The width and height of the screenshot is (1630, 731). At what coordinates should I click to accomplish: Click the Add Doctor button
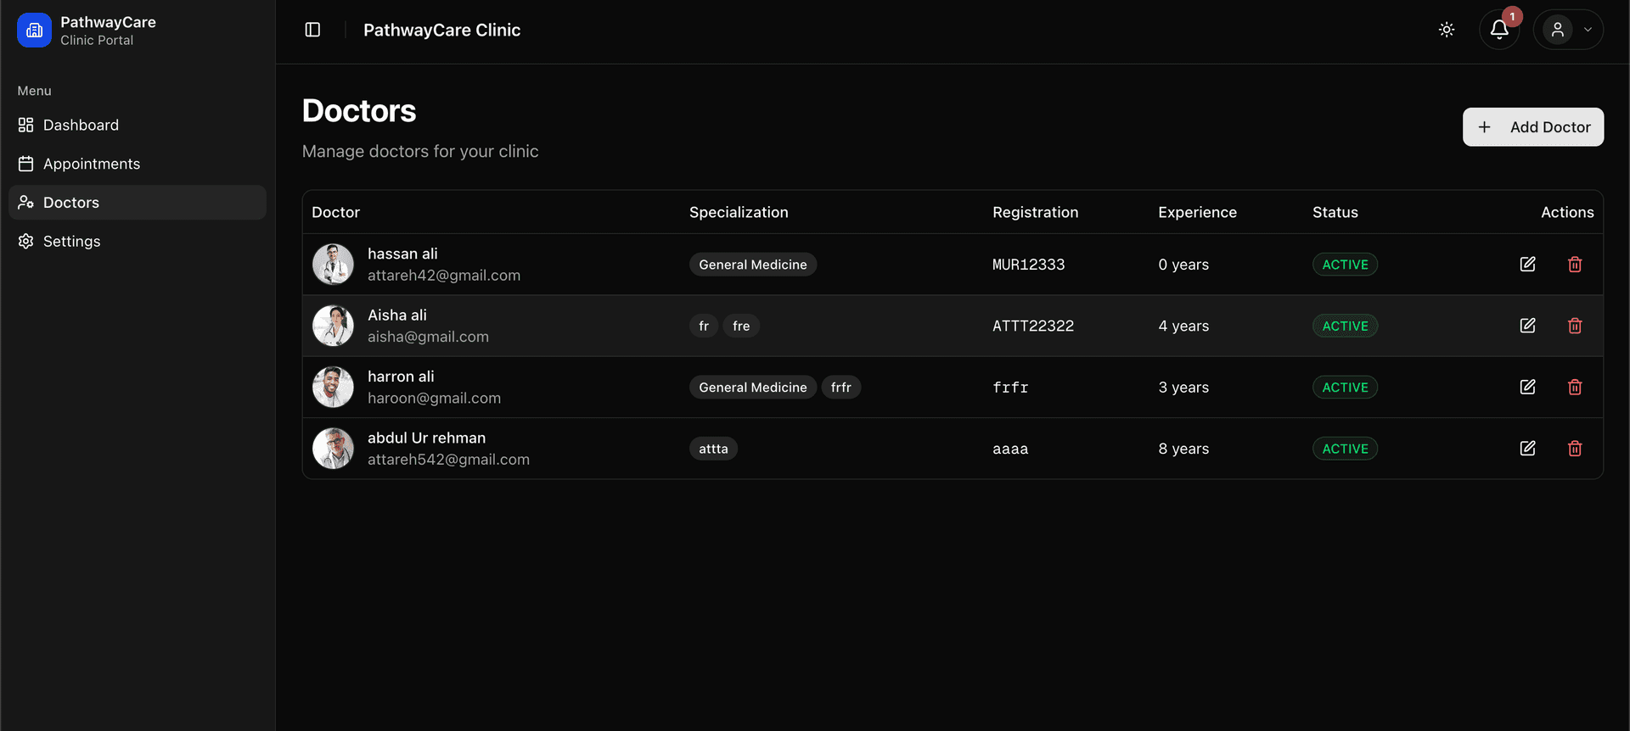[1532, 127]
